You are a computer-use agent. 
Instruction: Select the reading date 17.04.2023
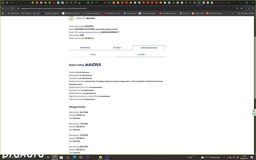coord(84,124)
